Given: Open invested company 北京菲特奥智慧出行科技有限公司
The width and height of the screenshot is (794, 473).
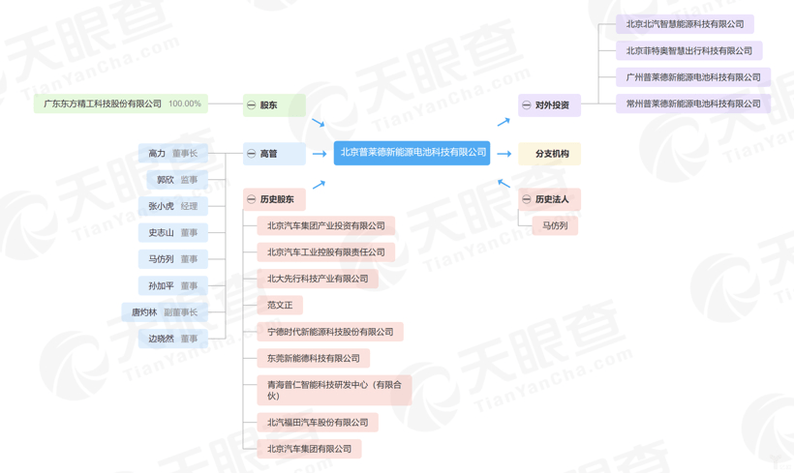Looking at the screenshot, I should [x=689, y=50].
